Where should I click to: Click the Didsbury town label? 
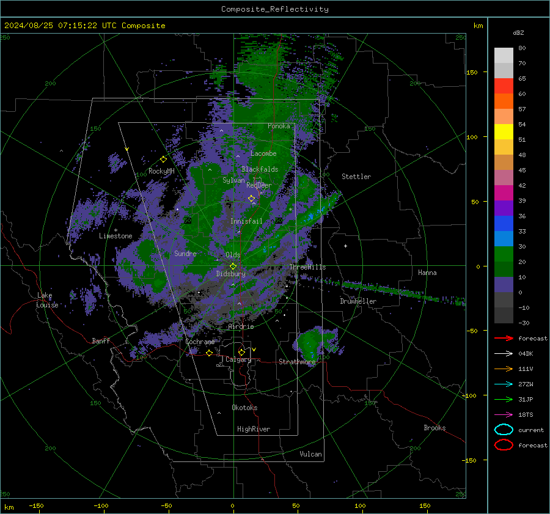pyautogui.click(x=231, y=274)
